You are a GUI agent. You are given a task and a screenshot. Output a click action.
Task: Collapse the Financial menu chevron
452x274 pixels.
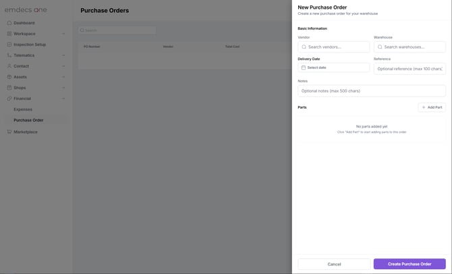tap(63, 99)
